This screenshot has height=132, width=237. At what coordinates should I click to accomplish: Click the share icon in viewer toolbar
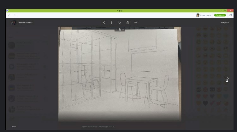click(104, 23)
